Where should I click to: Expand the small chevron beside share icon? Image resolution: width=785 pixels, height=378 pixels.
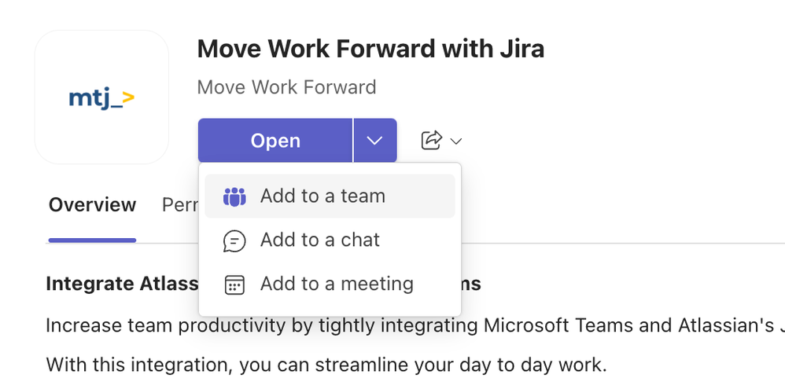pos(455,141)
